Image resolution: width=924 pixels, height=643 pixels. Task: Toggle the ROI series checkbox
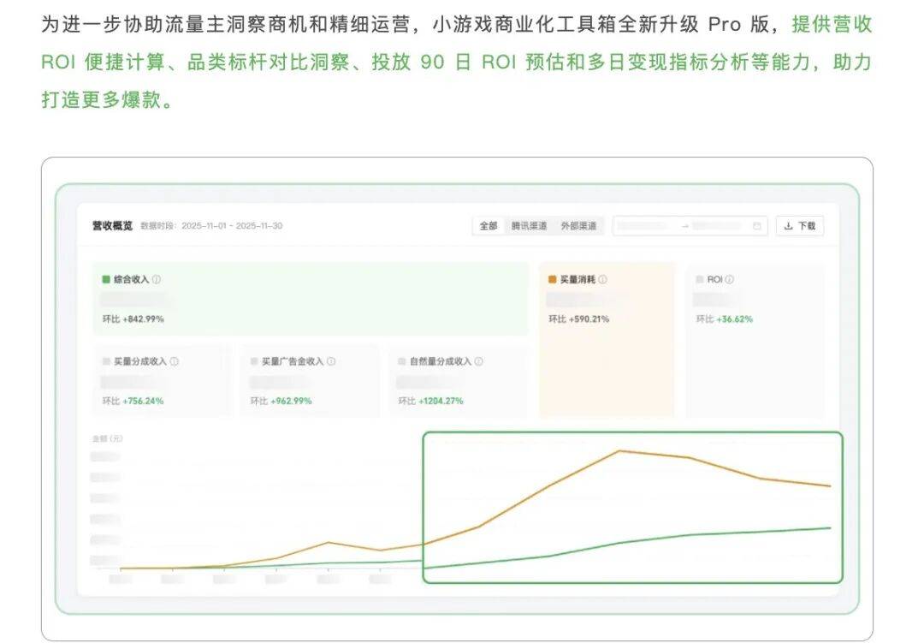(x=700, y=279)
